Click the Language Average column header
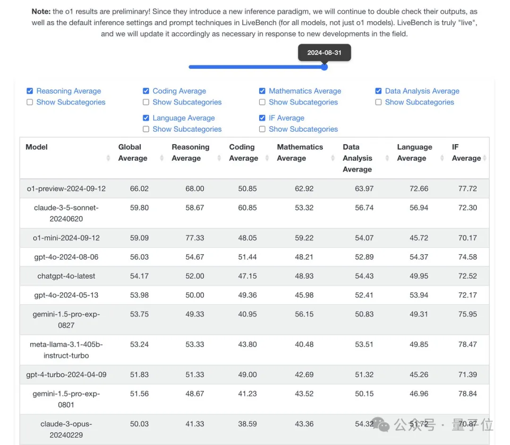The width and height of the screenshot is (510, 445). pyautogui.click(x=414, y=153)
